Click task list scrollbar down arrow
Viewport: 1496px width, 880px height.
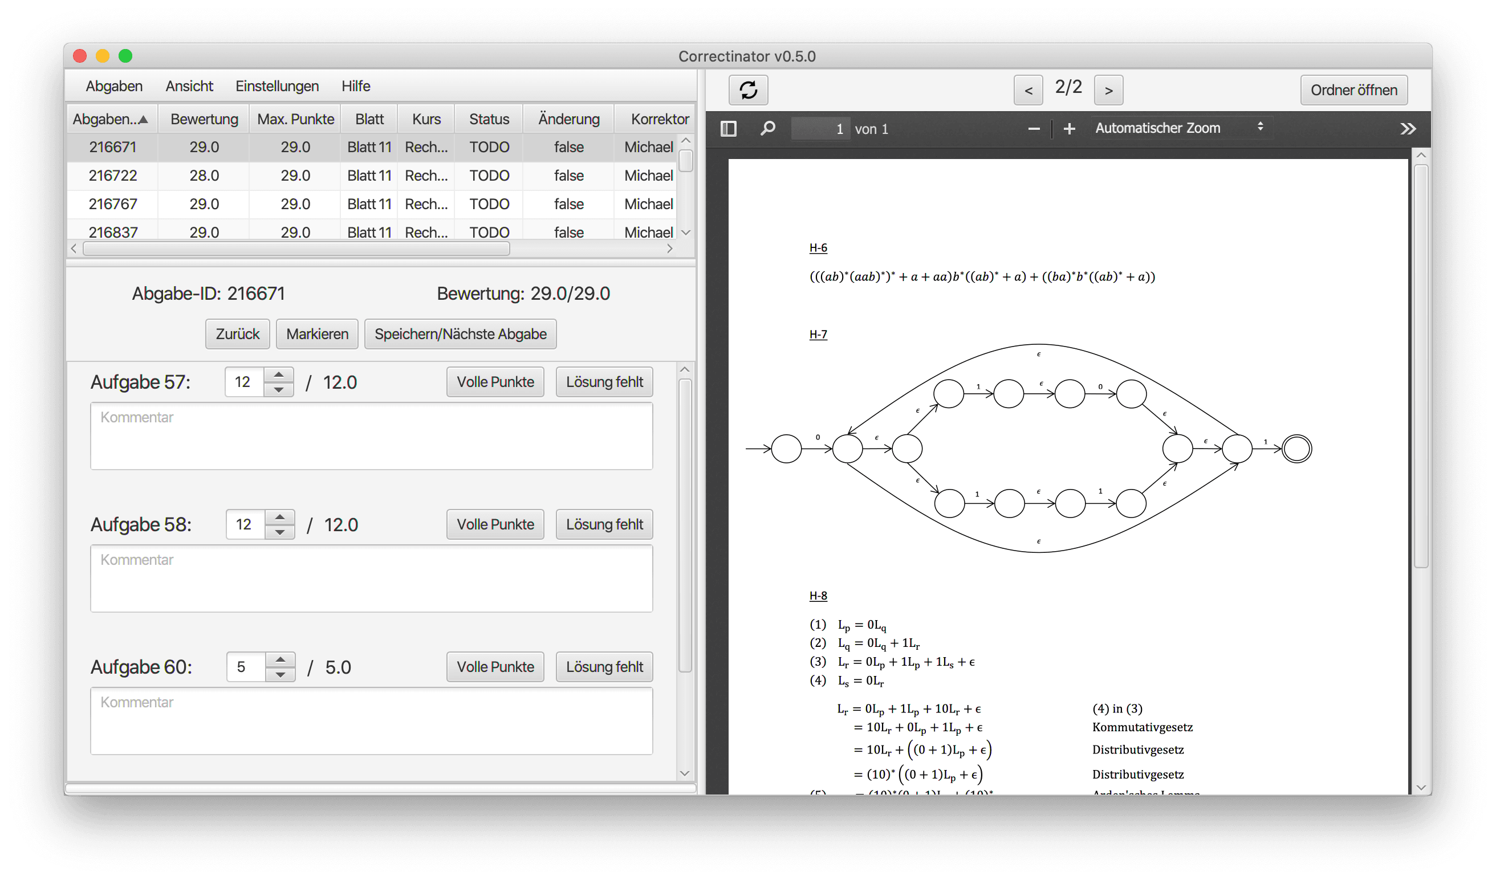point(685,773)
